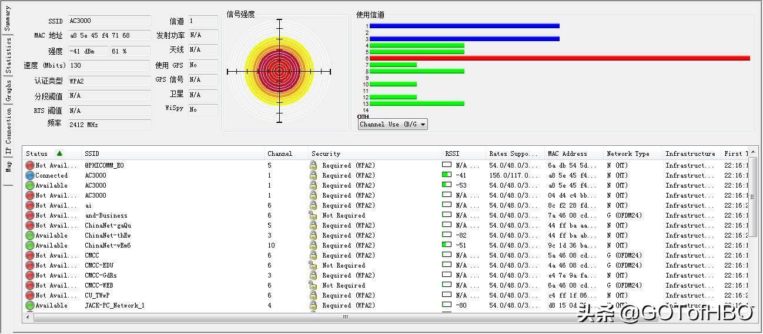This screenshot has height=334, width=763.
Task: Click the red status icon for ChinaNet-gaQu
Action: (30, 225)
